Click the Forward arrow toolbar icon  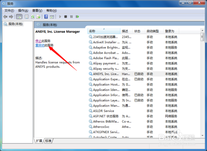click(11, 17)
